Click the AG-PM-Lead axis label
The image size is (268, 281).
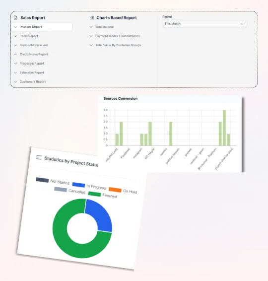112,155
